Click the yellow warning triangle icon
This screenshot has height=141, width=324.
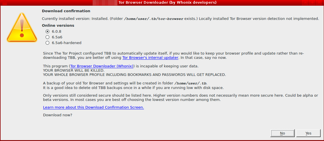(22, 27)
